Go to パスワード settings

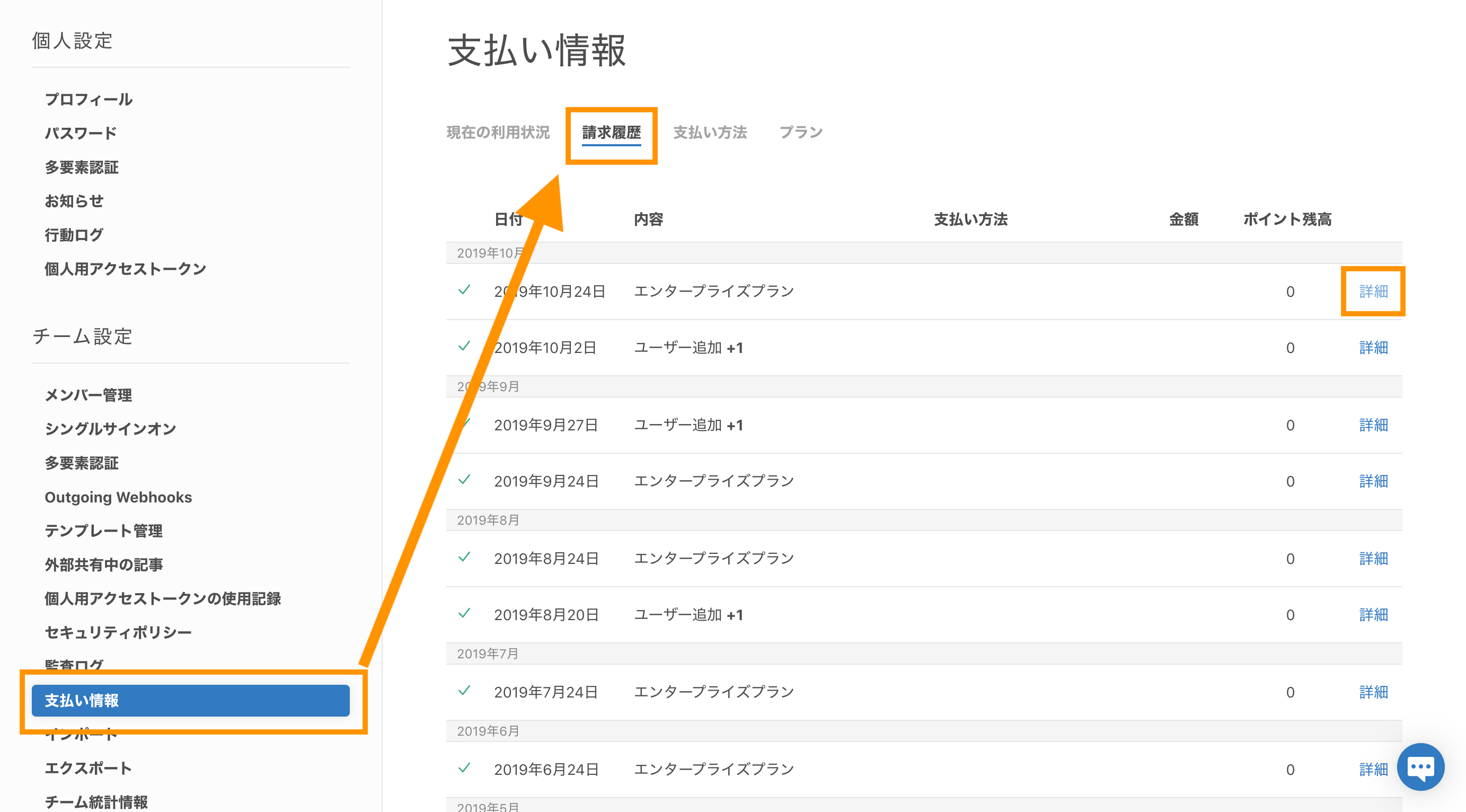click(x=81, y=133)
